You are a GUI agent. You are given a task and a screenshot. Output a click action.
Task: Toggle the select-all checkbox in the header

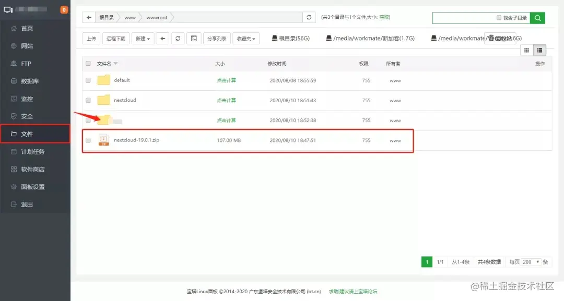(x=88, y=64)
